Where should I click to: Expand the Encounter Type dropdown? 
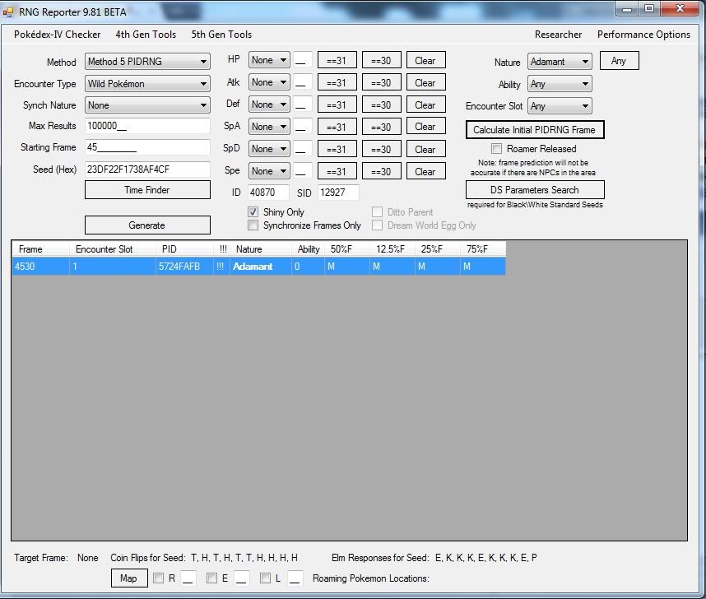click(147, 84)
